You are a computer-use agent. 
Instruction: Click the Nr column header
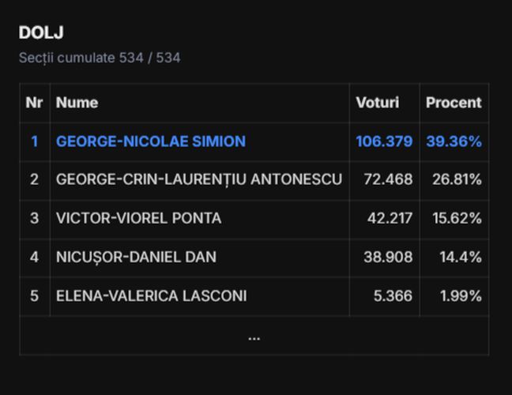click(34, 103)
